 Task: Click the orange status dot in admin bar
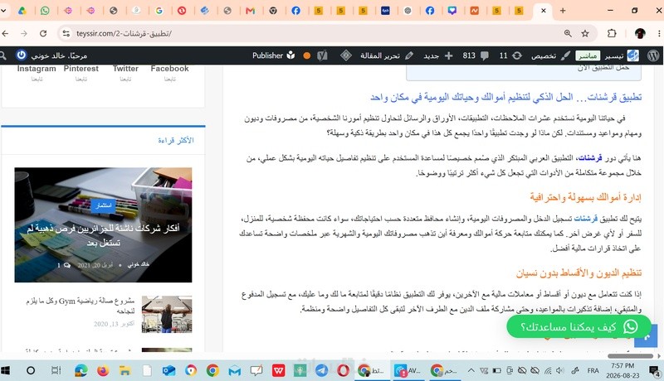306,55
